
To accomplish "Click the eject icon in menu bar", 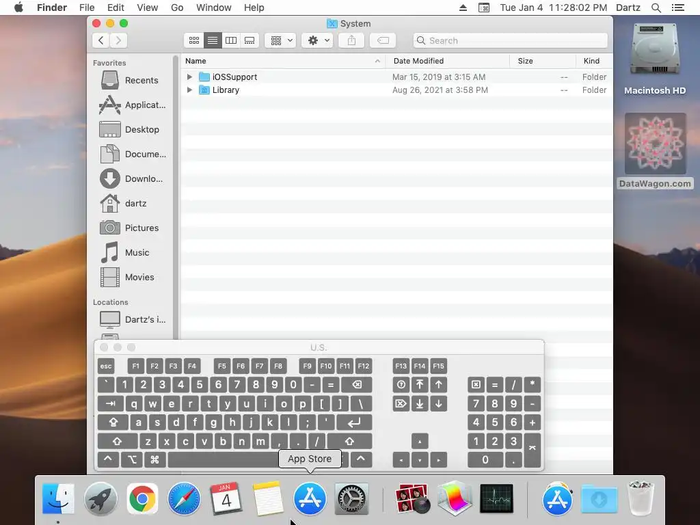I will 463,8.
